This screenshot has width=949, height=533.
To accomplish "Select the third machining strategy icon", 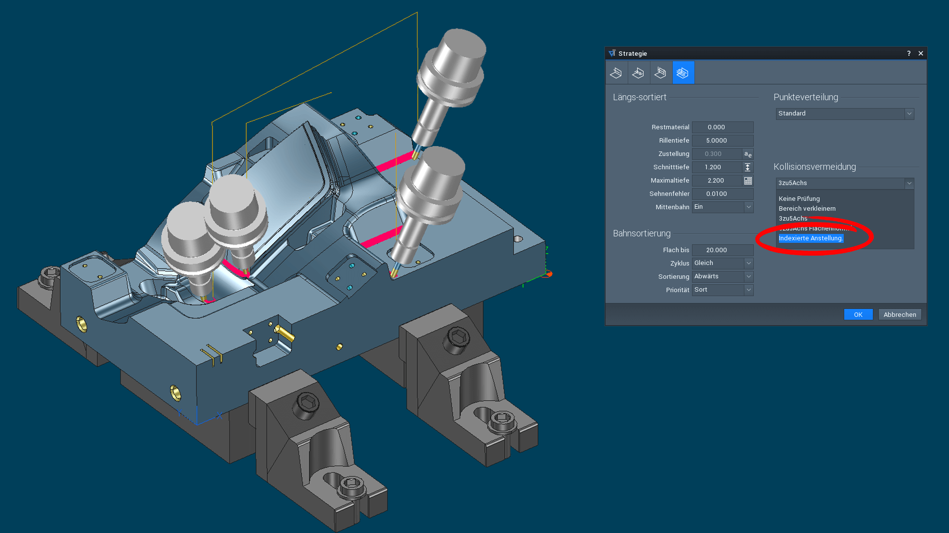I will click(x=660, y=72).
